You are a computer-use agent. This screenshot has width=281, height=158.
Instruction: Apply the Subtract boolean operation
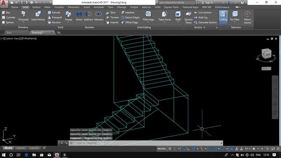tap(88, 16)
